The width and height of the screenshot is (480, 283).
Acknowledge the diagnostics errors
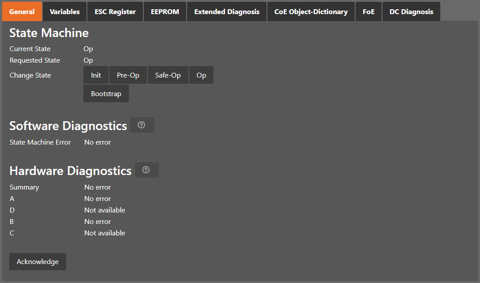(x=37, y=262)
